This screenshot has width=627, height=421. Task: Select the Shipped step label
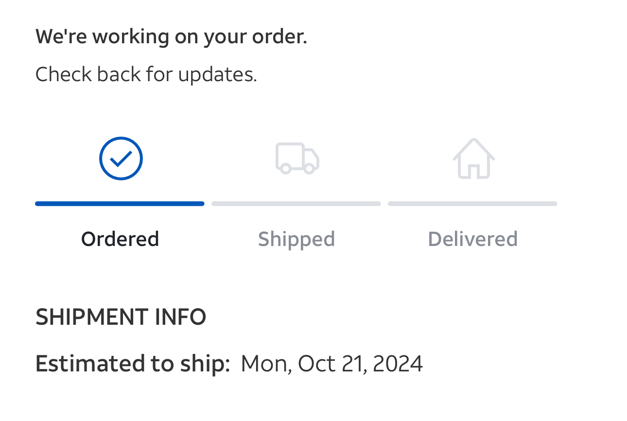point(296,239)
